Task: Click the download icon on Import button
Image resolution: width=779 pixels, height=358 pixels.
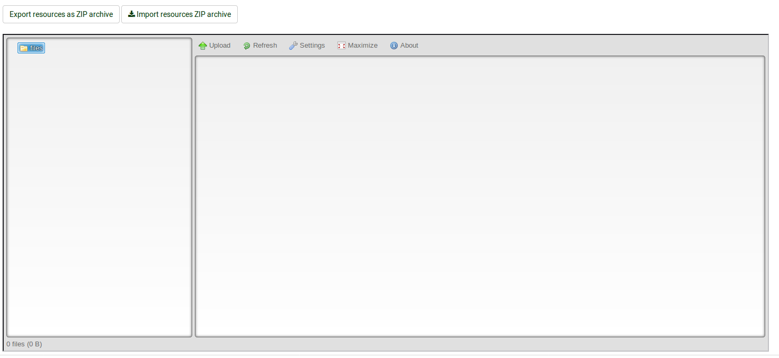Action: pyautogui.click(x=131, y=14)
